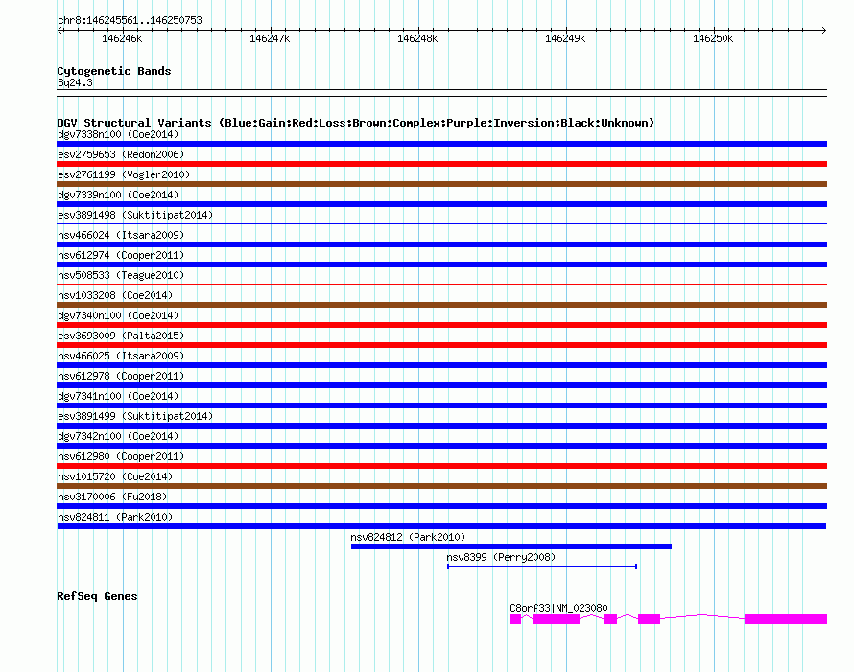Open variant nsv466025 (Itsara2009) label
The width and height of the screenshot is (854, 672).
click(x=121, y=356)
